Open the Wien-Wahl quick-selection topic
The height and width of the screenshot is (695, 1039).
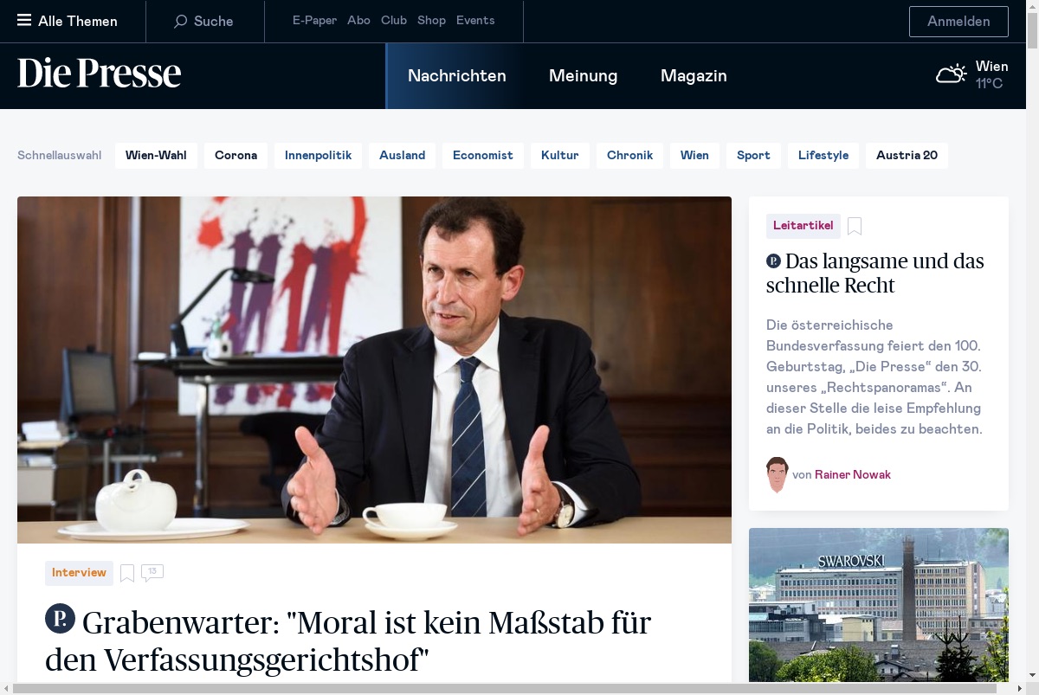(157, 156)
